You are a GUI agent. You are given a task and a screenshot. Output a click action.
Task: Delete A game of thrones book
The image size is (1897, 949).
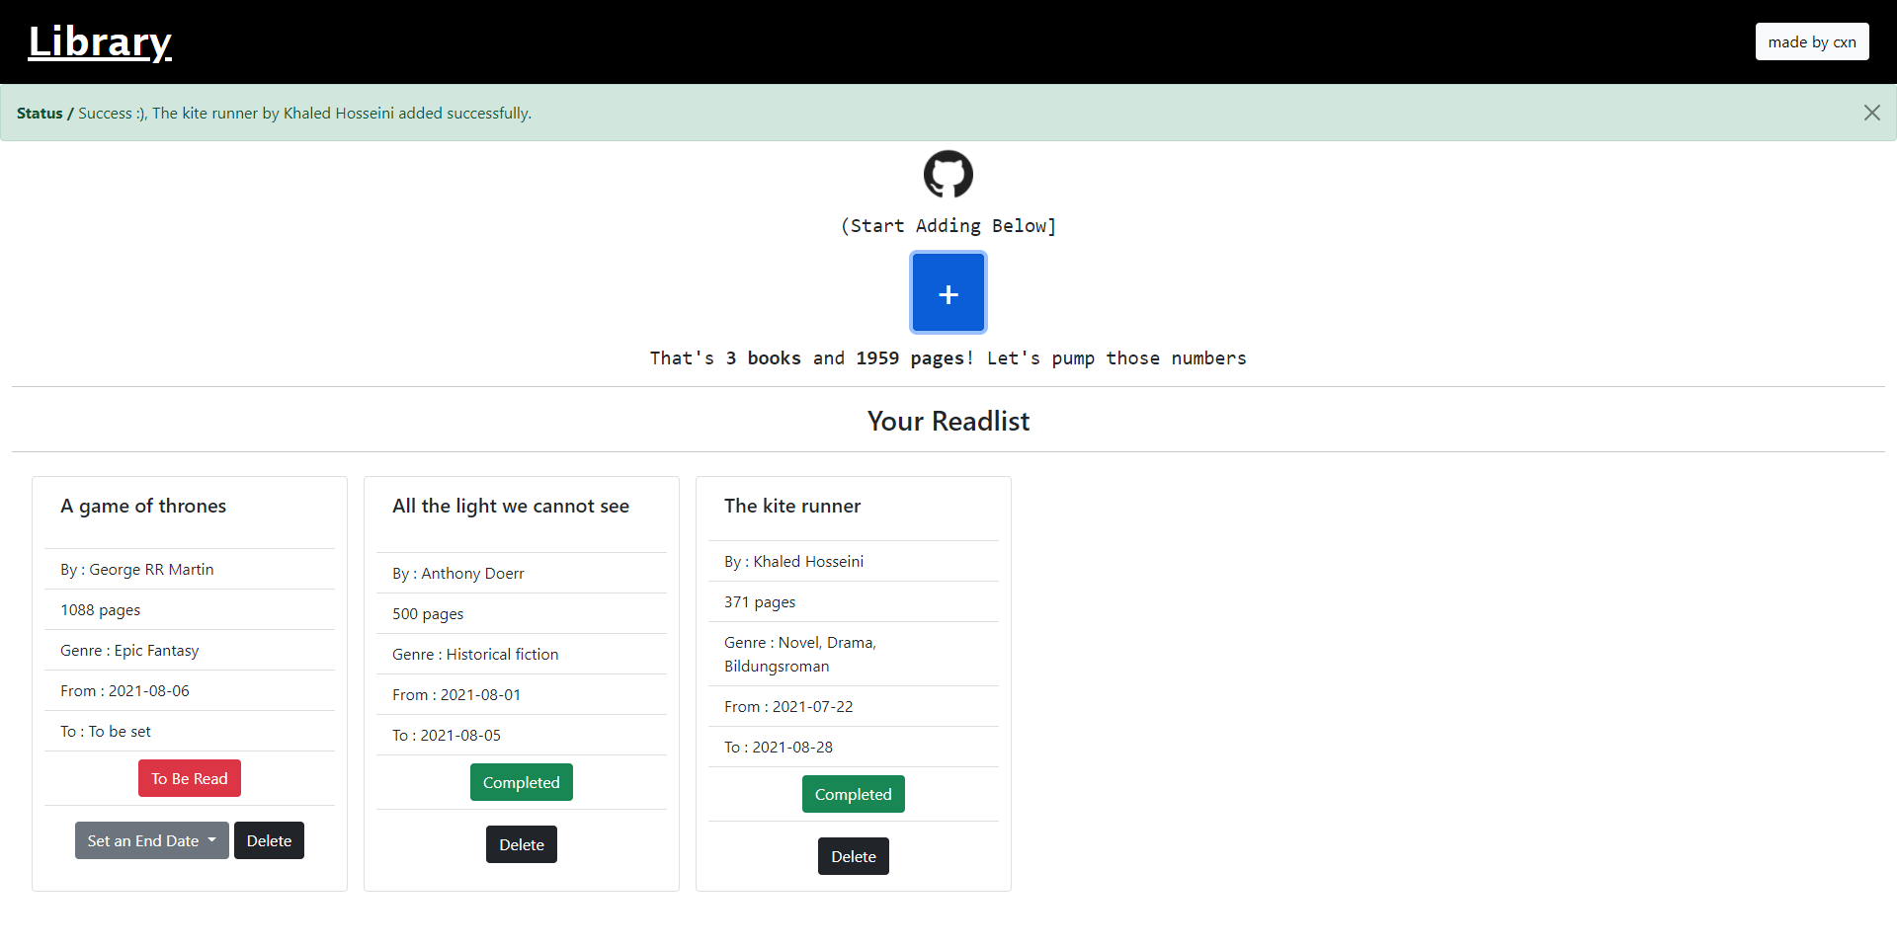click(269, 840)
